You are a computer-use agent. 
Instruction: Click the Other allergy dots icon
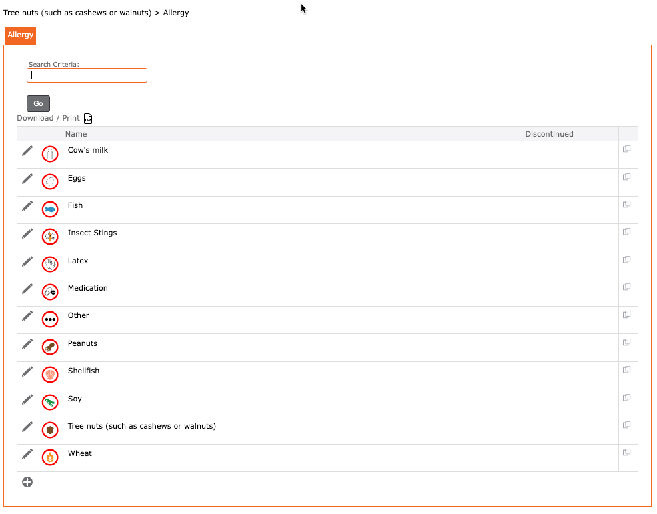point(50,319)
